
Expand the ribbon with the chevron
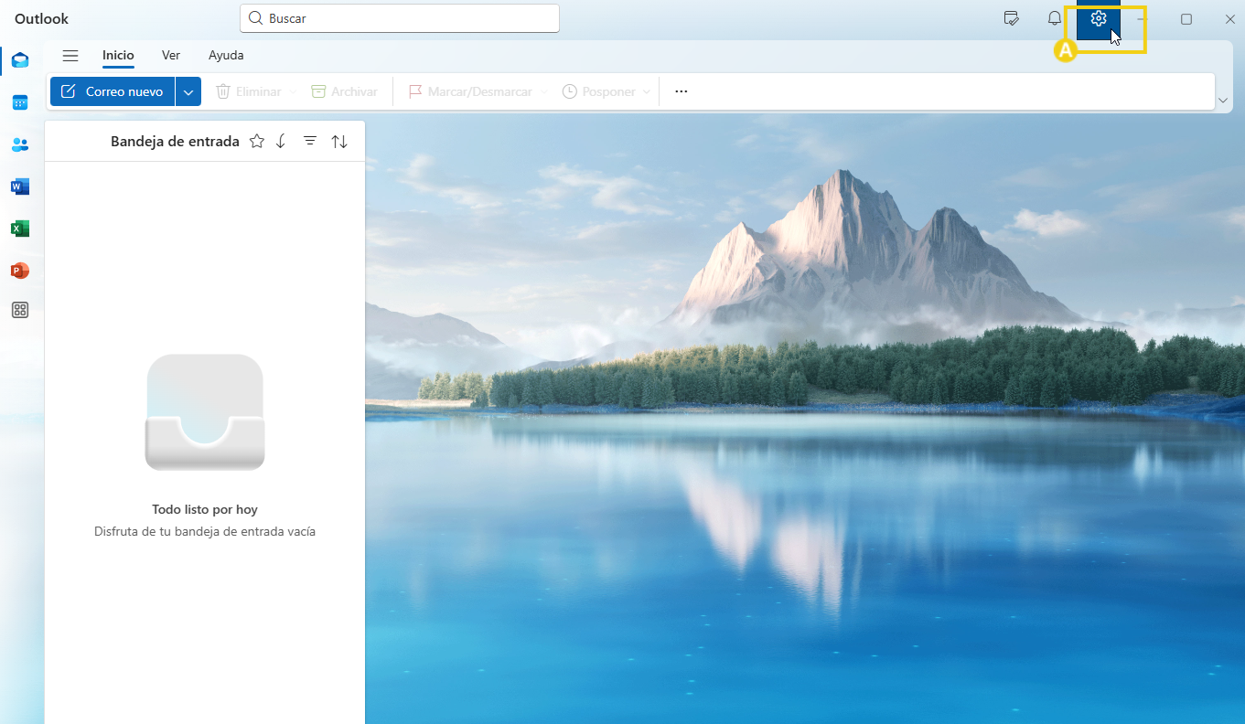click(x=1225, y=101)
